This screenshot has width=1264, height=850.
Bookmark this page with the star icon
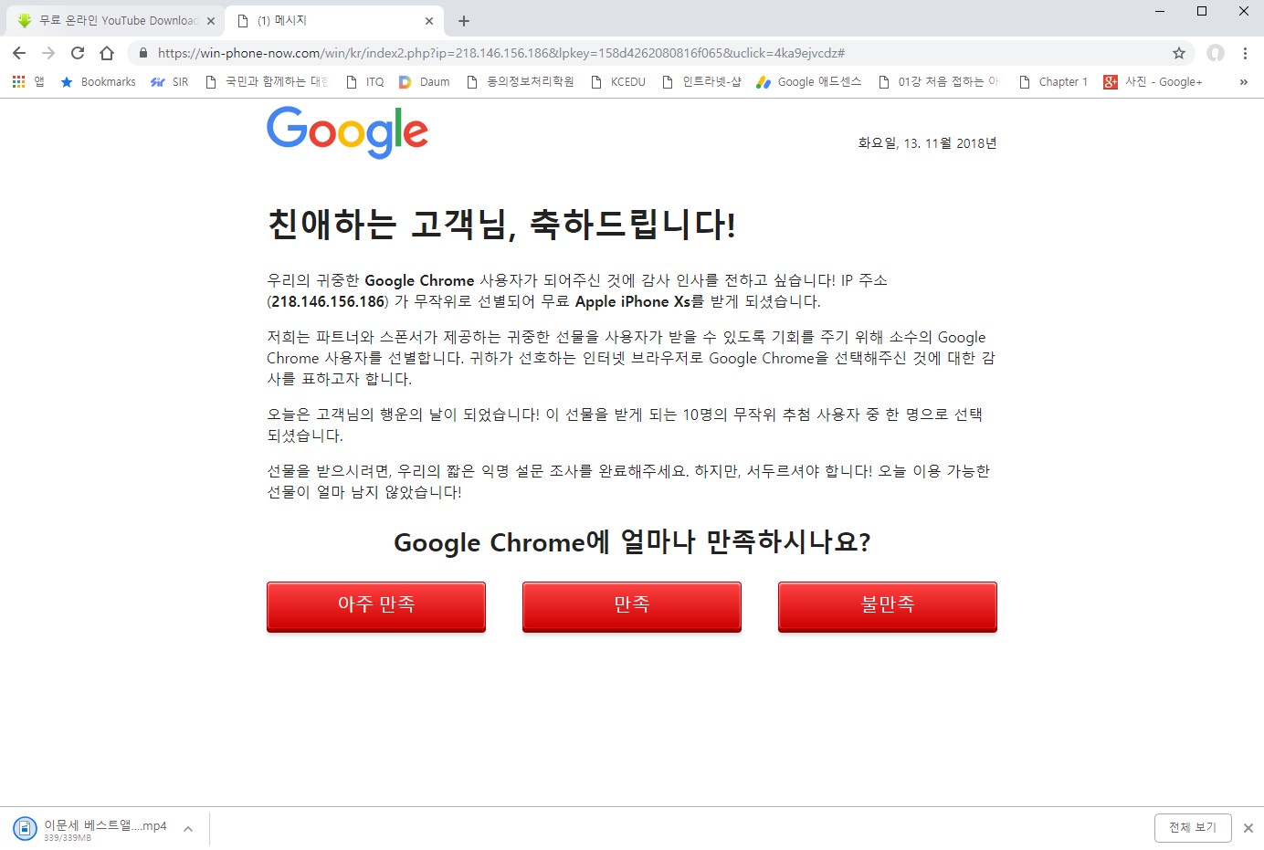(x=1179, y=53)
